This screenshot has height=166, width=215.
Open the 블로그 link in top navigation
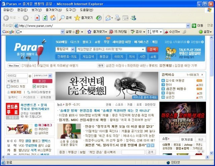(x=87, y=42)
